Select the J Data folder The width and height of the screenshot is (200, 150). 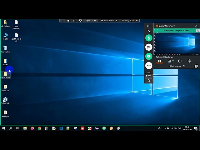pos(5,62)
